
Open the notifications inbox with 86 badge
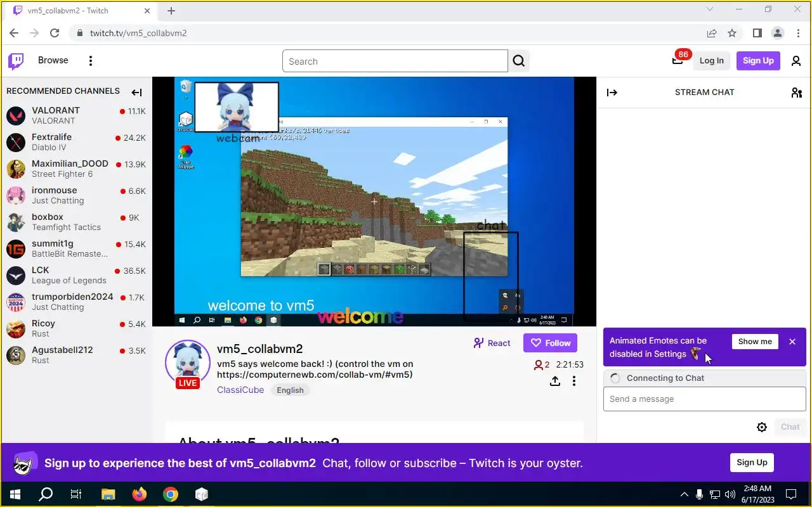coord(678,60)
